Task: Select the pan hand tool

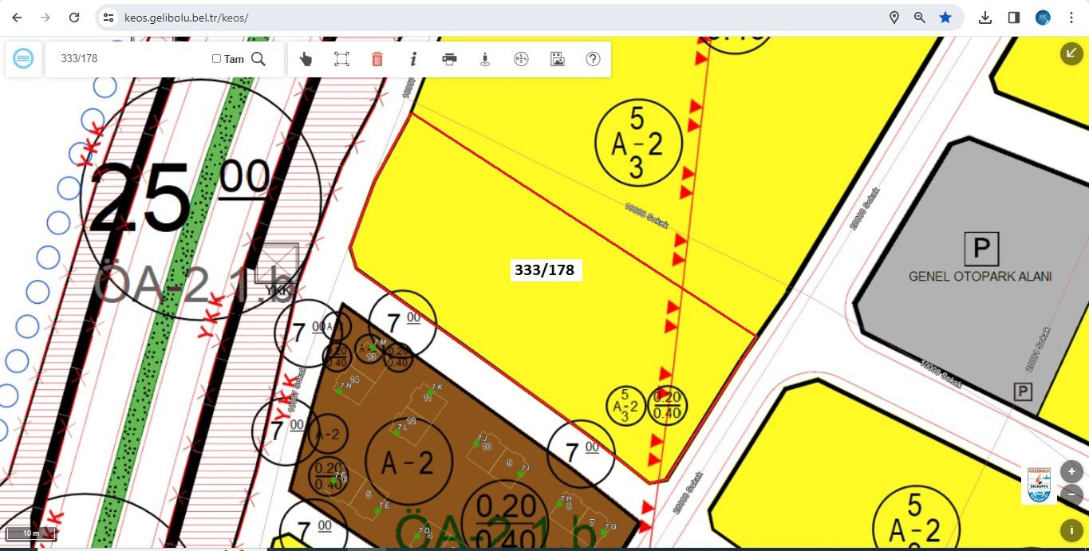Action: pyautogui.click(x=306, y=59)
